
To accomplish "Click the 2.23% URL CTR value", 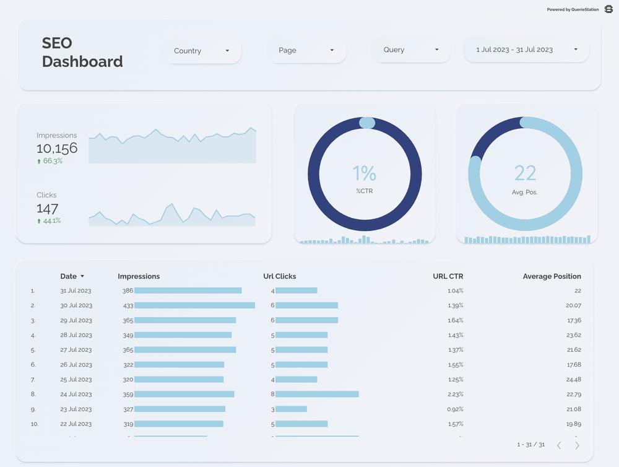I will click(x=456, y=395).
